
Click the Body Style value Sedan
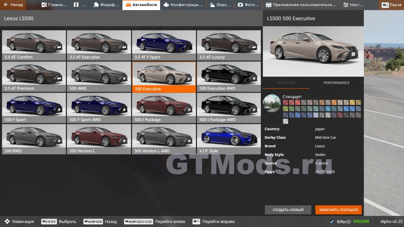(320, 154)
